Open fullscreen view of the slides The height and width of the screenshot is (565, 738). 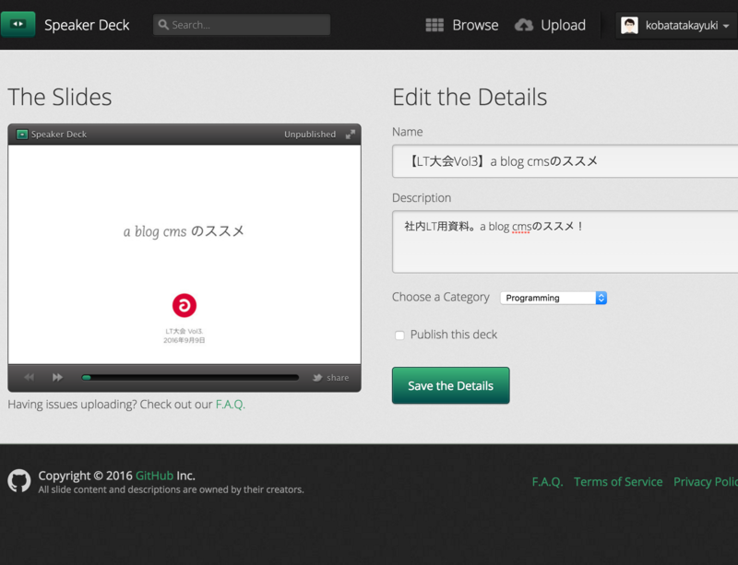(351, 135)
